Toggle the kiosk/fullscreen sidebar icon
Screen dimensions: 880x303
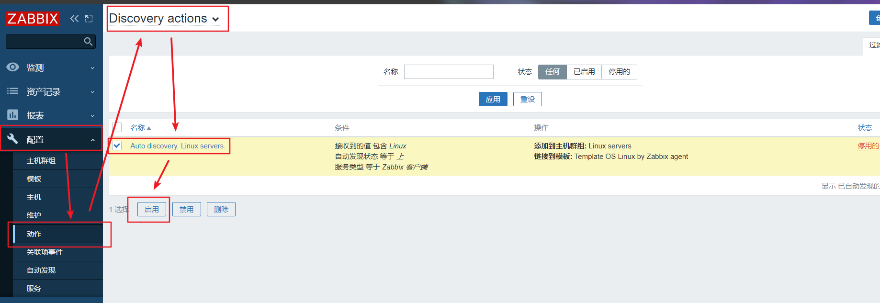89,19
